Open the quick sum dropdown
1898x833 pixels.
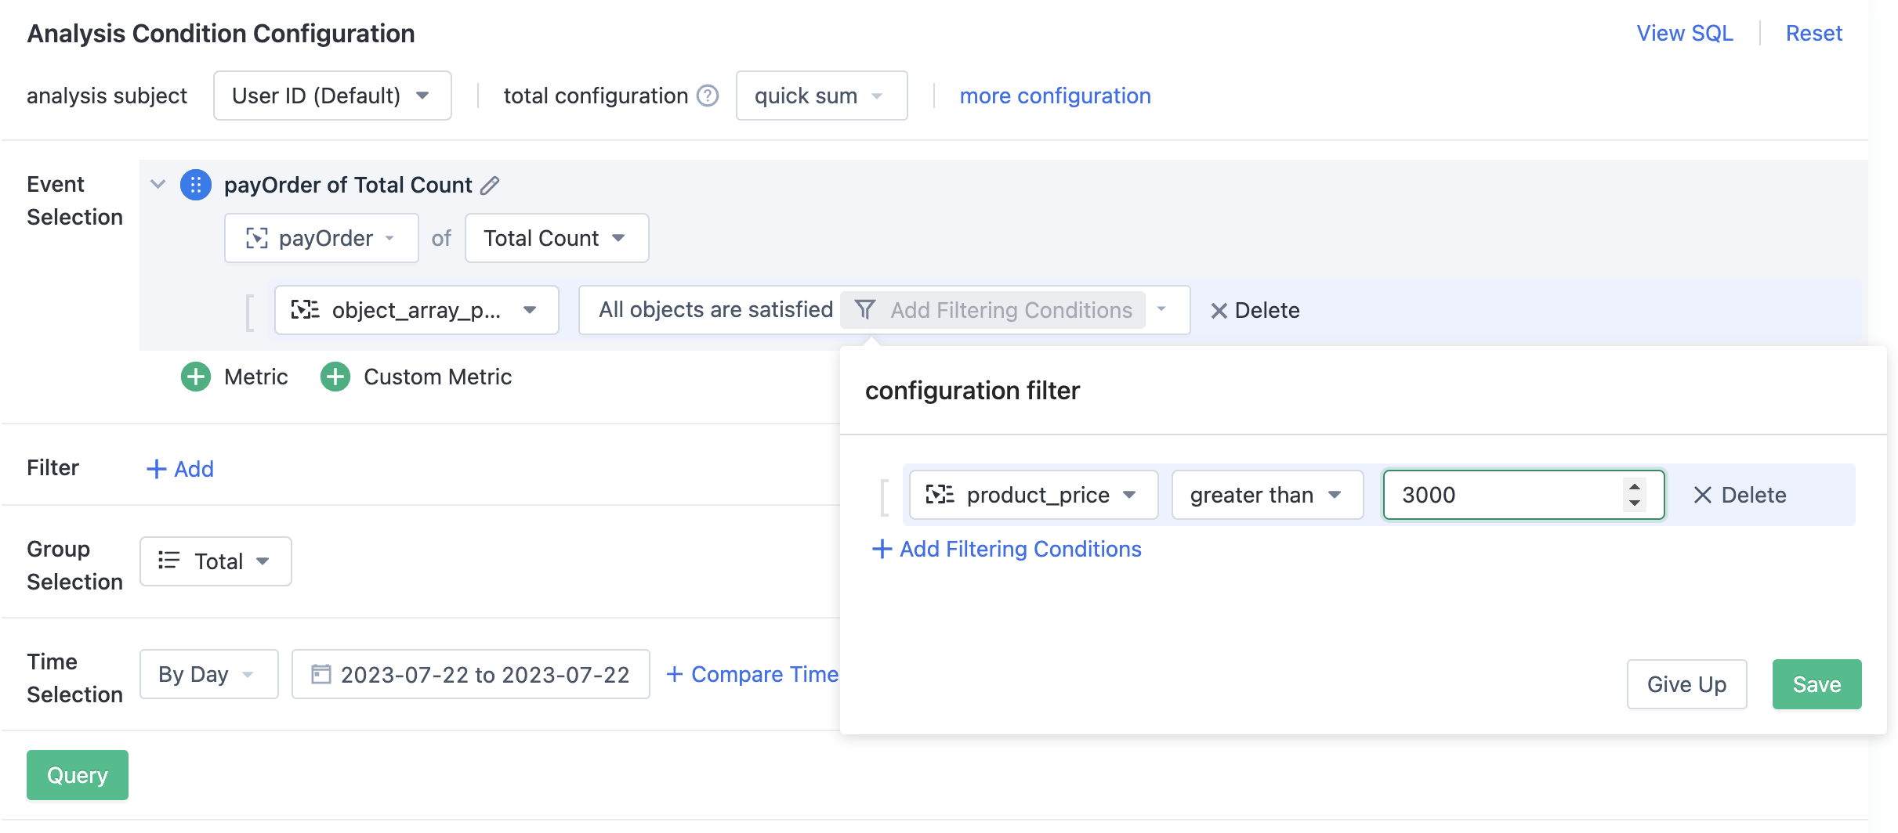click(821, 96)
